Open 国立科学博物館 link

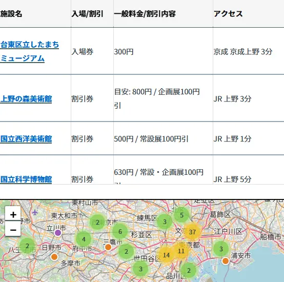(x=26, y=179)
